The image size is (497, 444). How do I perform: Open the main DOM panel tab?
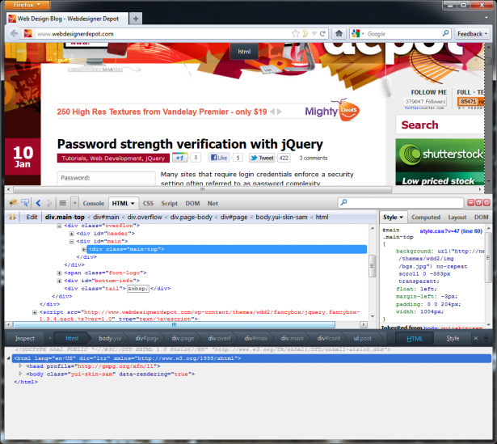point(192,203)
